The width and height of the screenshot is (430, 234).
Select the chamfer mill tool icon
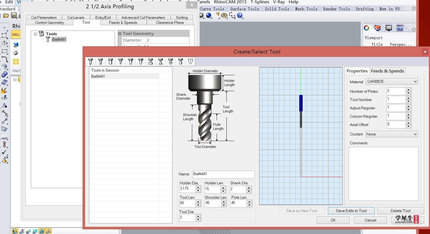(x=140, y=62)
